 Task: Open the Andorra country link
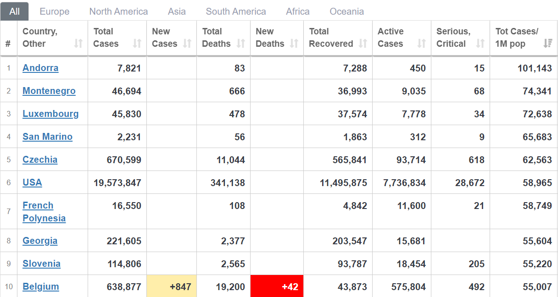pos(40,68)
